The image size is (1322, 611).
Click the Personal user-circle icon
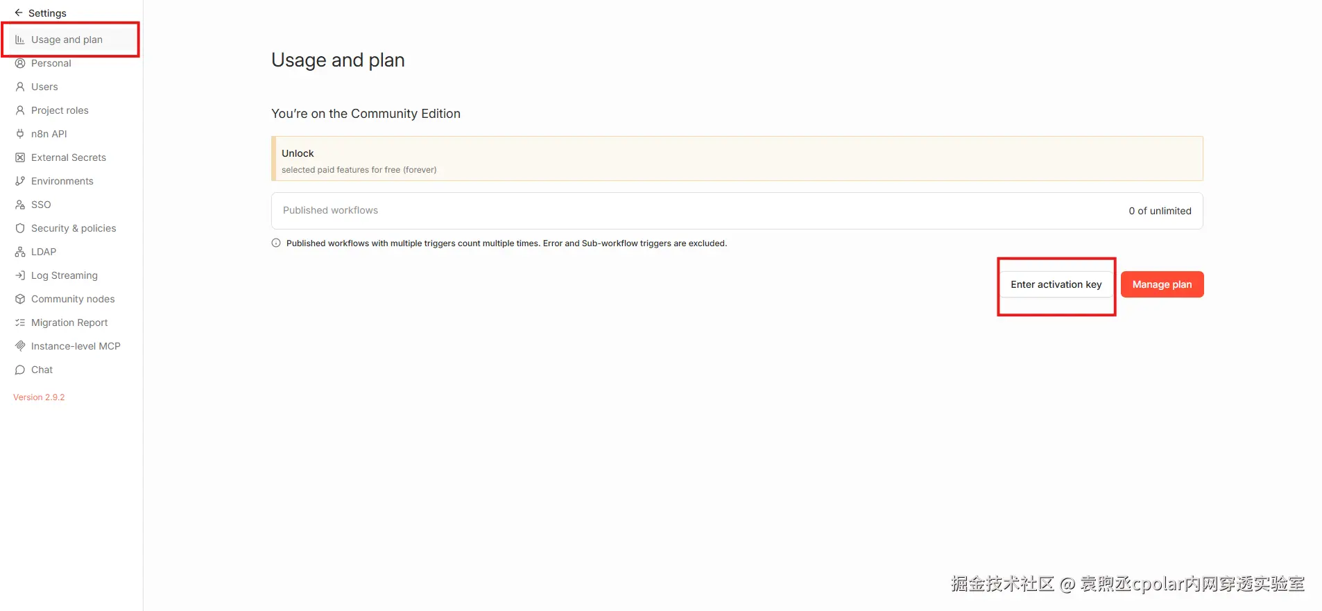click(x=20, y=63)
